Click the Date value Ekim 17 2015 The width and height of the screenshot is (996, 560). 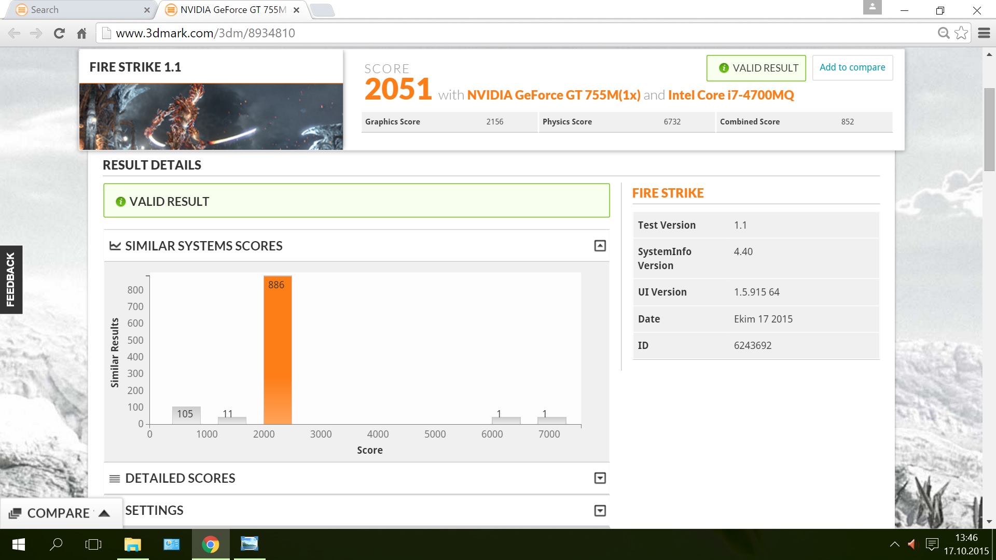click(763, 319)
